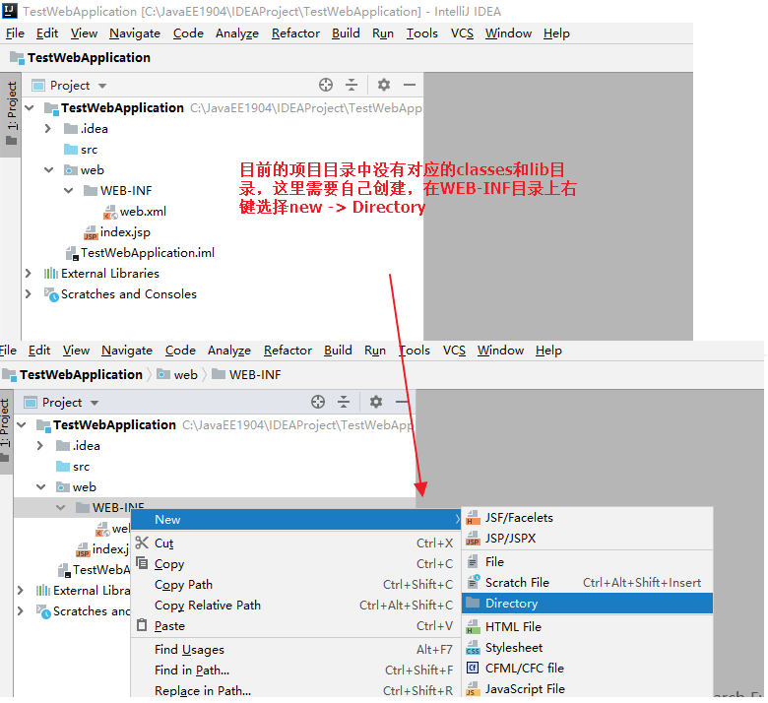Open Refactor menu in top menu bar
This screenshot has height=703, width=768.
[x=295, y=33]
